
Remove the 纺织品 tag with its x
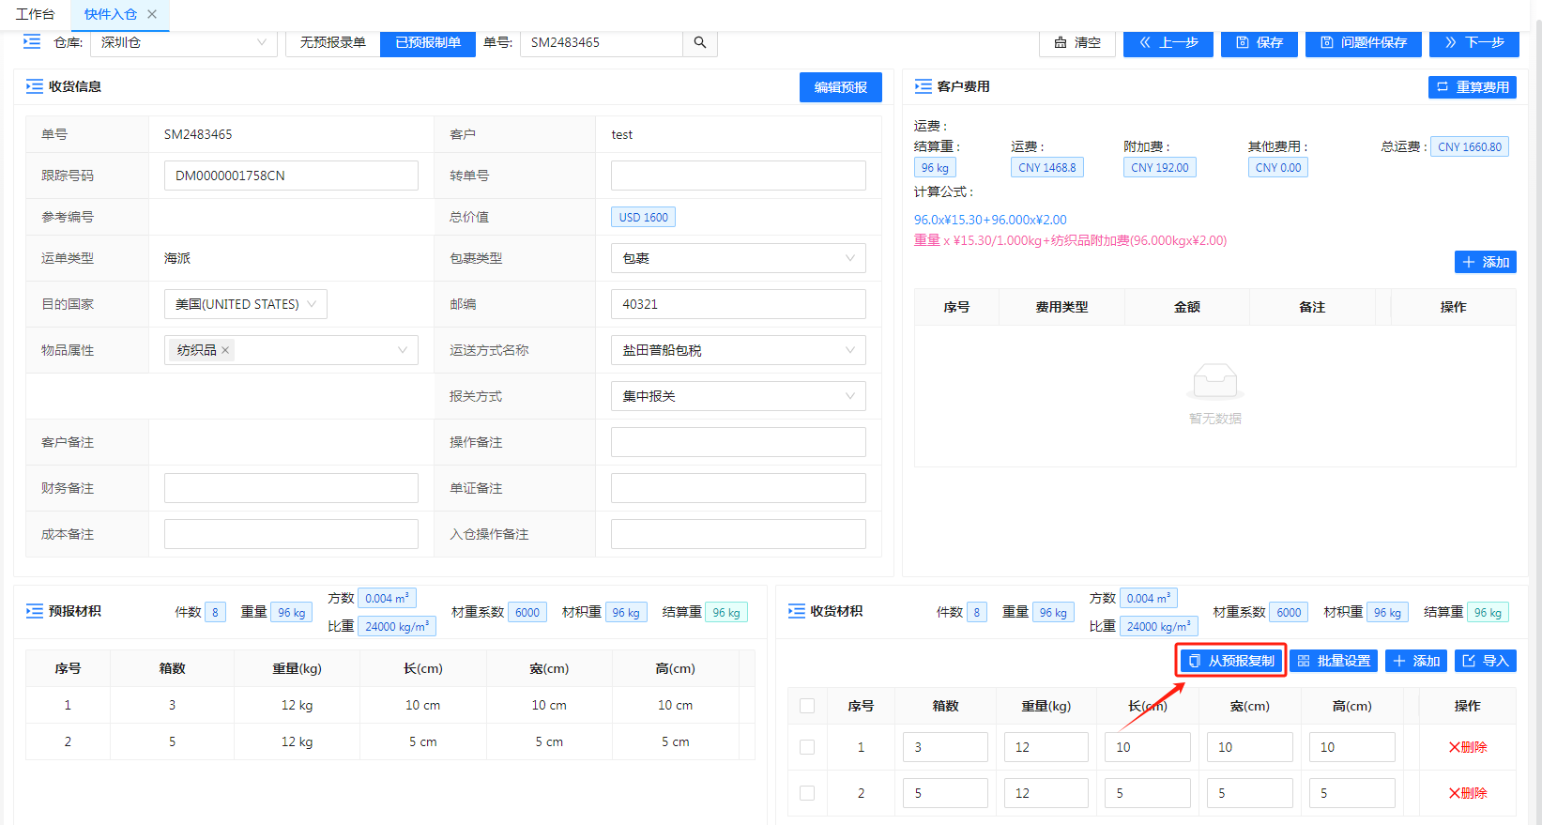coord(225,350)
